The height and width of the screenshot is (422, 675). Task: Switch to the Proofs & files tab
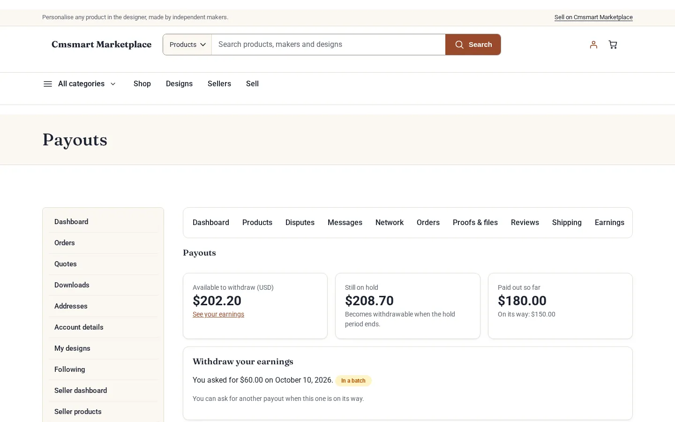coord(475,223)
